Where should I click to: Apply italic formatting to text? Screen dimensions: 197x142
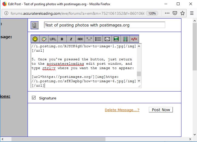click(x=71, y=39)
